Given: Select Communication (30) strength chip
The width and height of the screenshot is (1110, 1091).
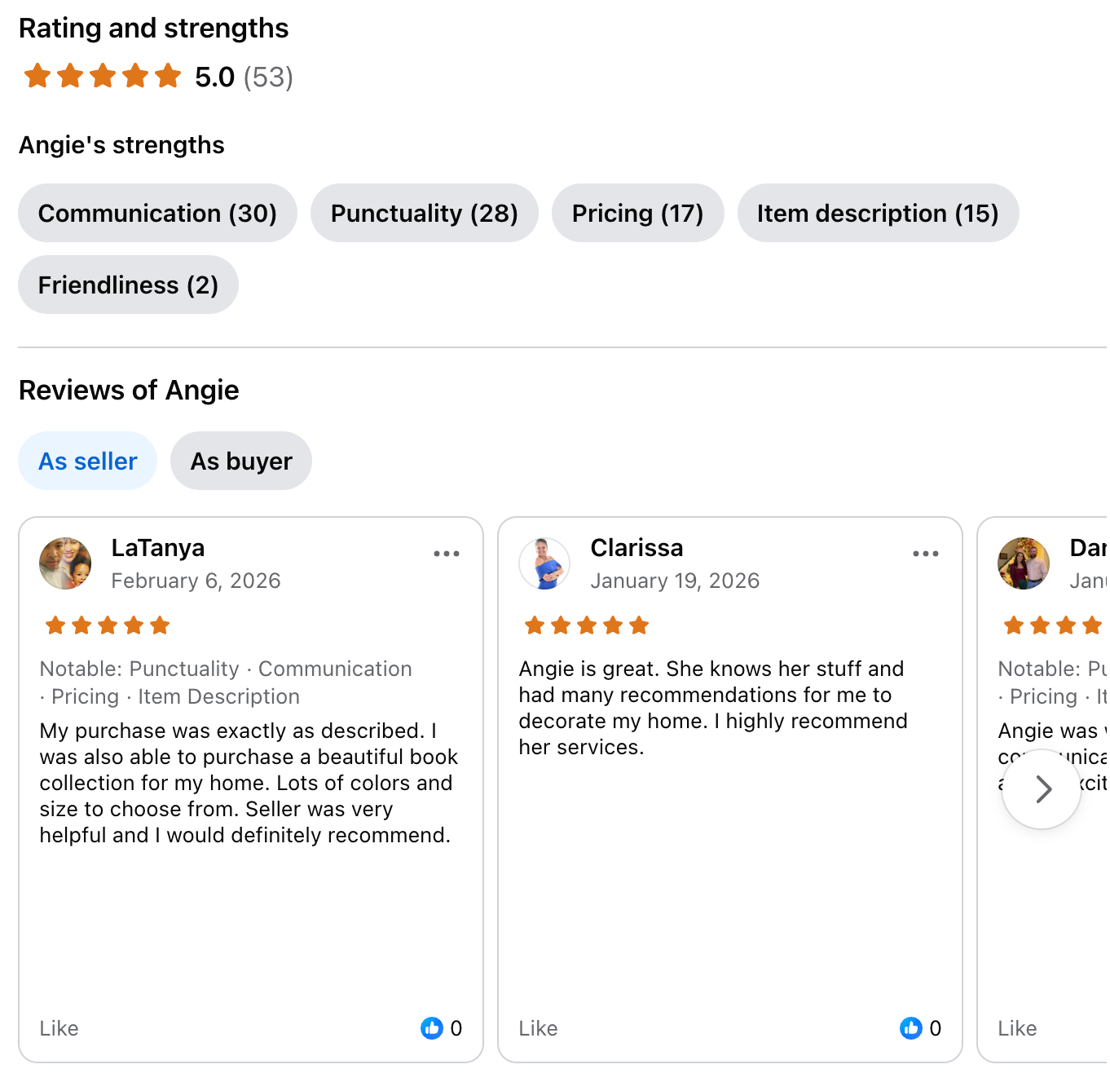Looking at the screenshot, I should pyautogui.click(x=157, y=214).
